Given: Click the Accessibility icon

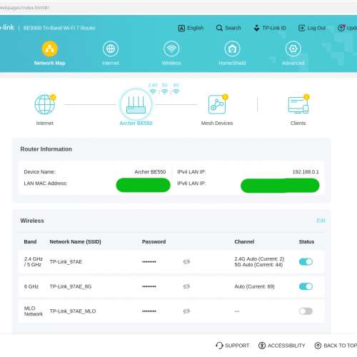Looking at the screenshot, I should coord(262,346).
